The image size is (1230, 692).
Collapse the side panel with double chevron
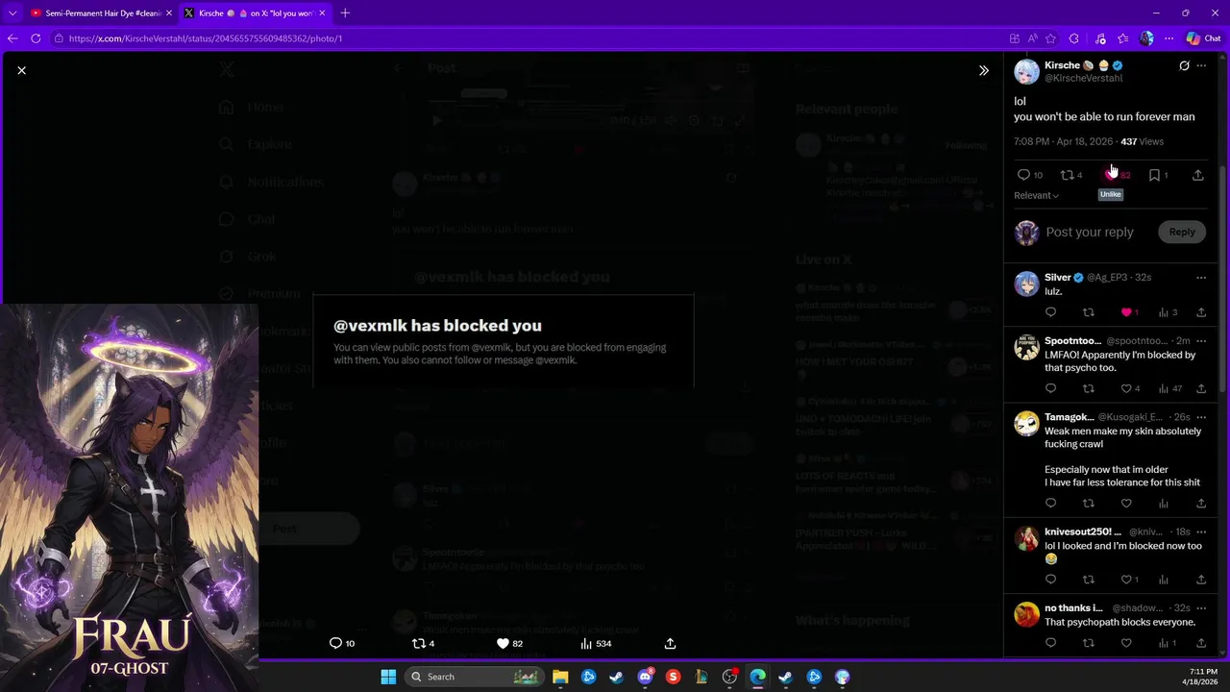coord(983,70)
